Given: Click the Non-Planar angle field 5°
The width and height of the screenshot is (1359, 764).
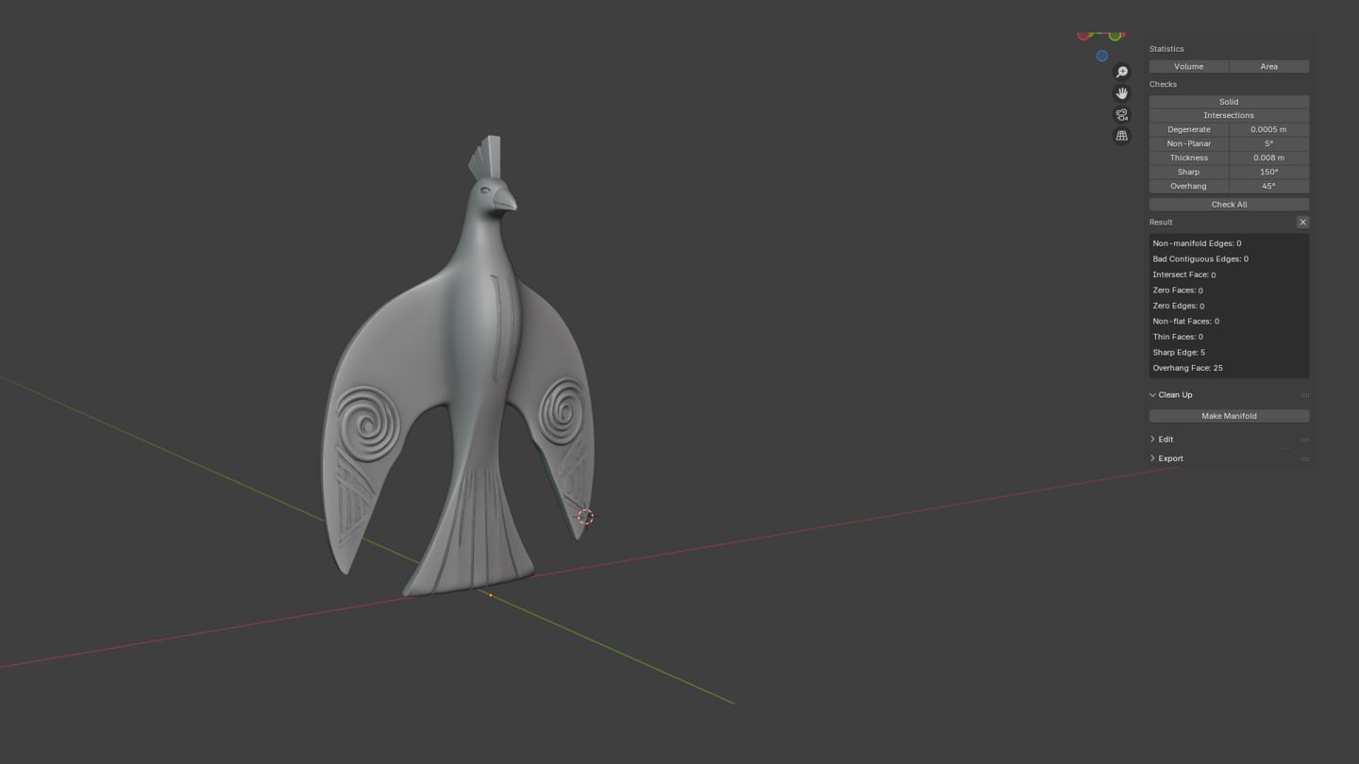Looking at the screenshot, I should click(x=1269, y=143).
